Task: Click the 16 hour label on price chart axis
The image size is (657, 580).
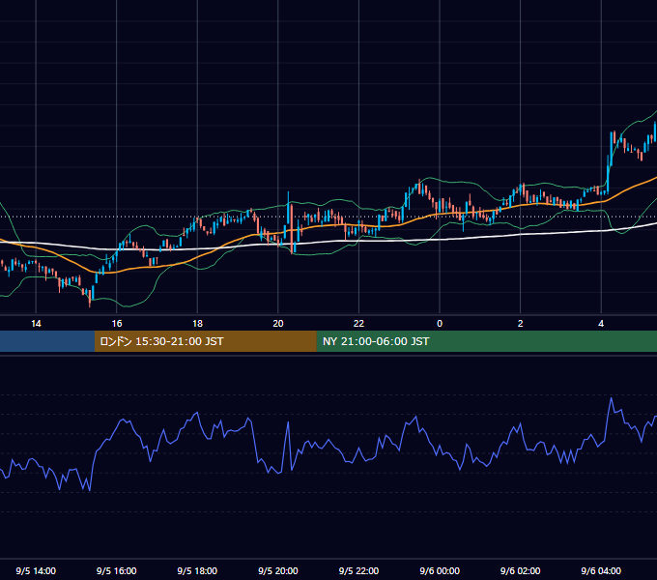Action: (117, 324)
